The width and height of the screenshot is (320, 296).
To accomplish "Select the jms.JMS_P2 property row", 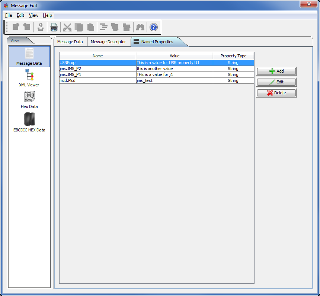I will 98,69.
